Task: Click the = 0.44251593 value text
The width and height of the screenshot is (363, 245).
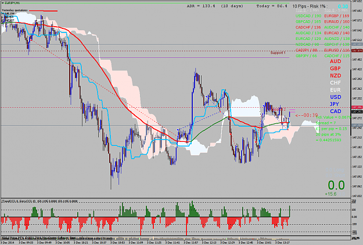Action: tap(328, 140)
